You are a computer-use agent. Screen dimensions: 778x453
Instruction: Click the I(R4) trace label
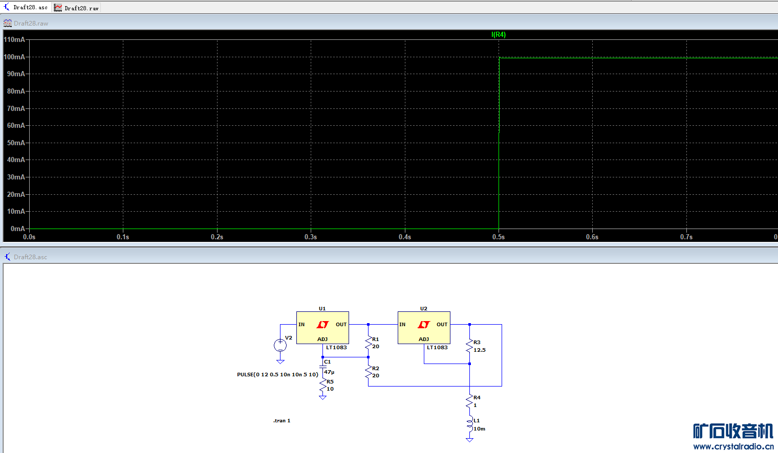[498, 35]
